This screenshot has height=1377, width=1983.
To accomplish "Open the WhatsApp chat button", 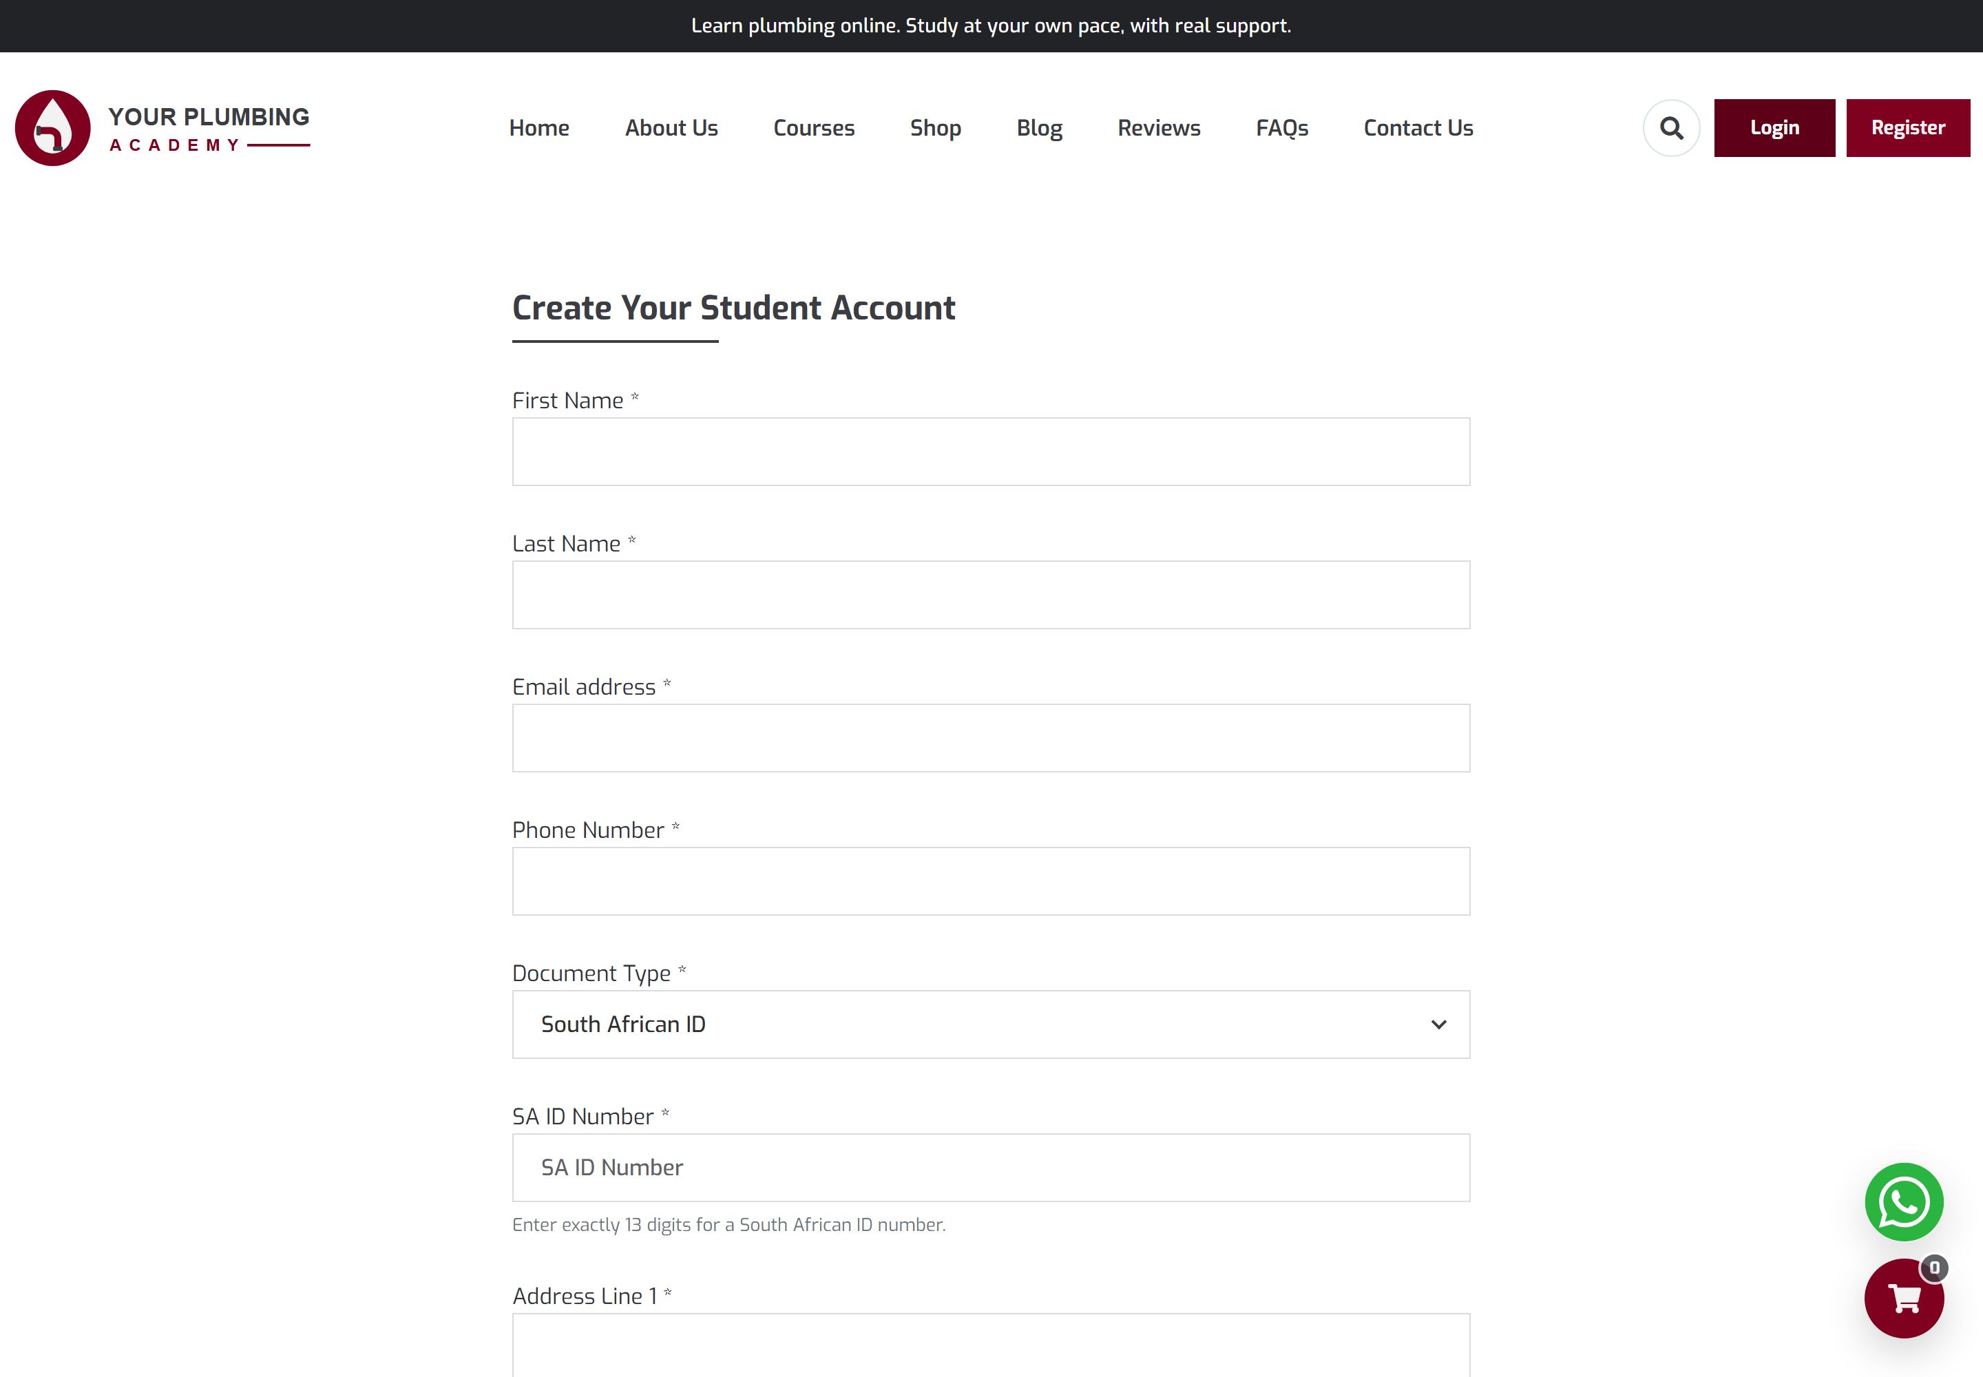I will click(x=1904, y=1202).
